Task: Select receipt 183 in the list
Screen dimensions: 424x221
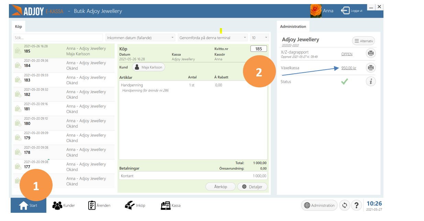Action: (64, 80)
